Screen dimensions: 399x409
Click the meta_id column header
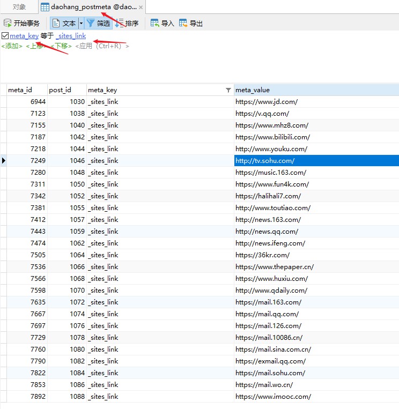[x=27, y=90]
